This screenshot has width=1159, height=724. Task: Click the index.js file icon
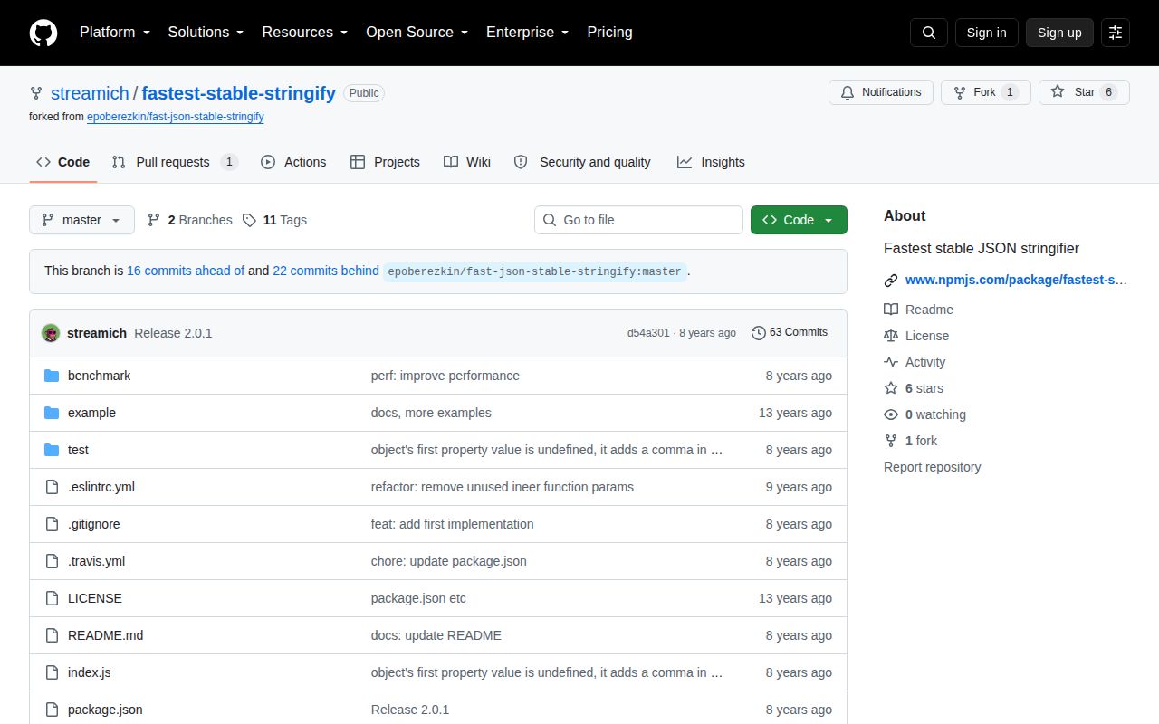[x=52, y=672]
